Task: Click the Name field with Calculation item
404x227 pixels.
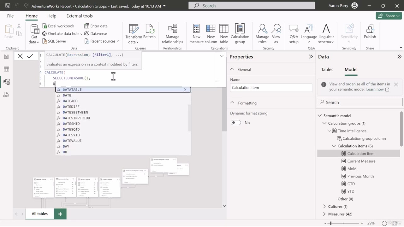Action: coord(271,88)
